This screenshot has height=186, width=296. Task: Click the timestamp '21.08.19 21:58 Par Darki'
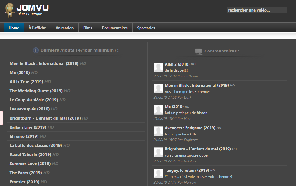[x=173, y=97]
